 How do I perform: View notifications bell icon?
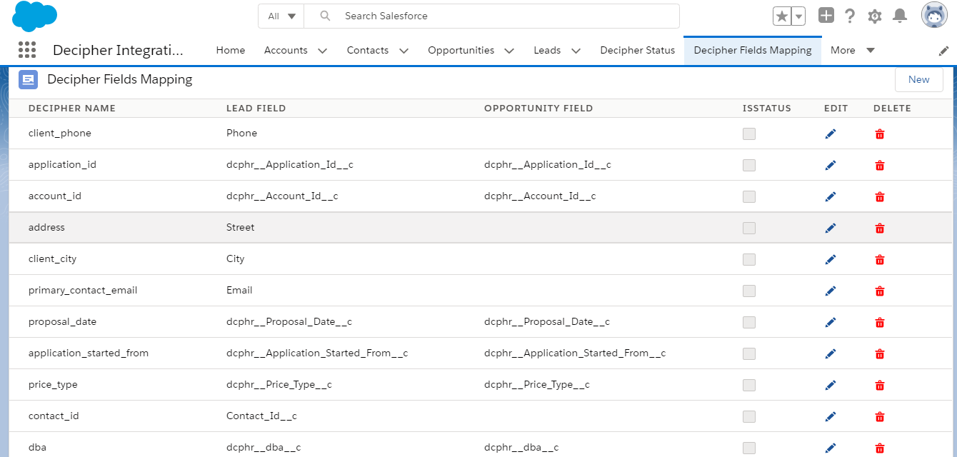900,16
